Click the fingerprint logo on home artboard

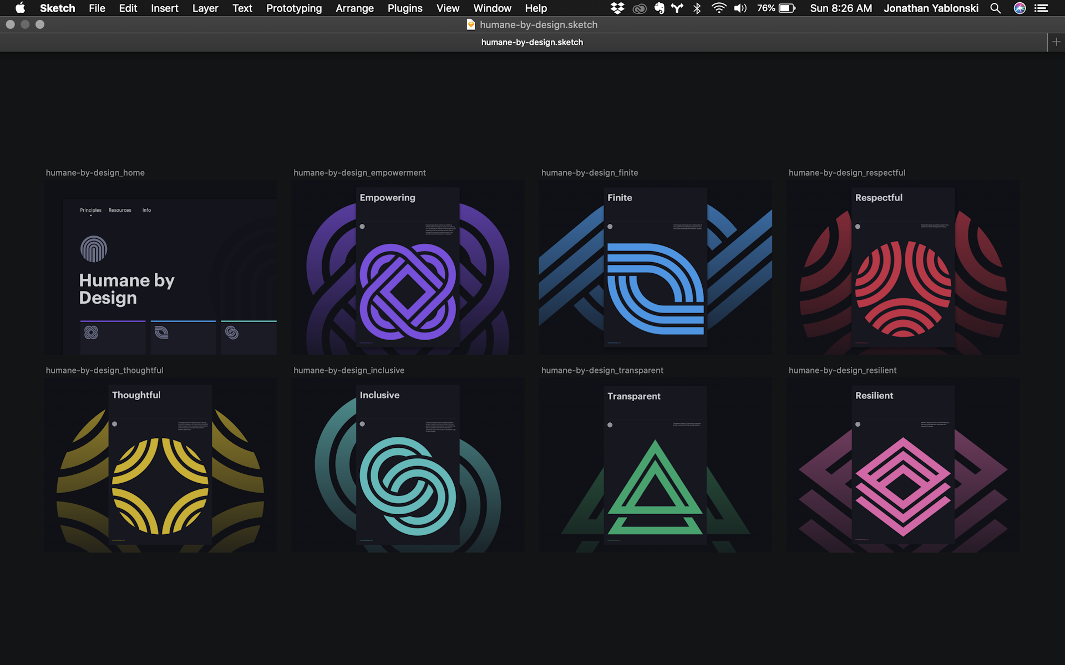pyautogui.click(x=94, y=249)
